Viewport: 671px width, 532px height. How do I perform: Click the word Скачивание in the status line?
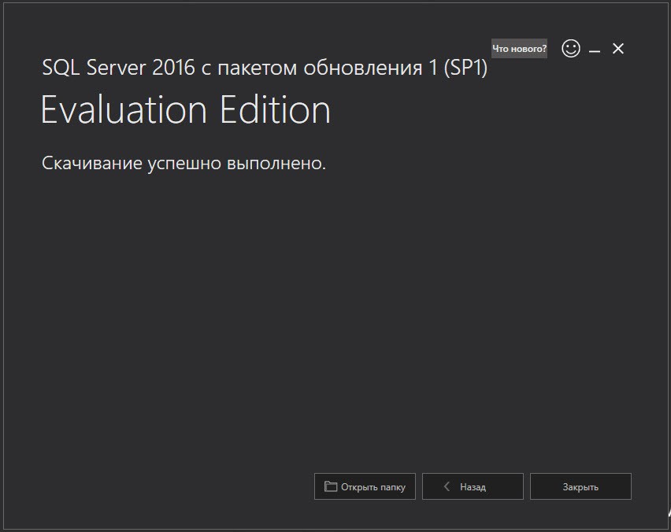click(x=91, y=164)
